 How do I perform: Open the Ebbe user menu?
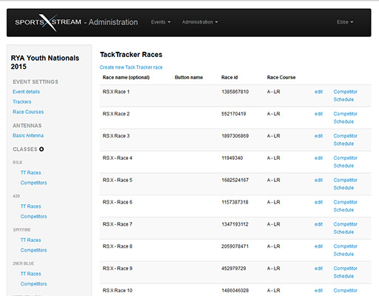click(345, 22)
